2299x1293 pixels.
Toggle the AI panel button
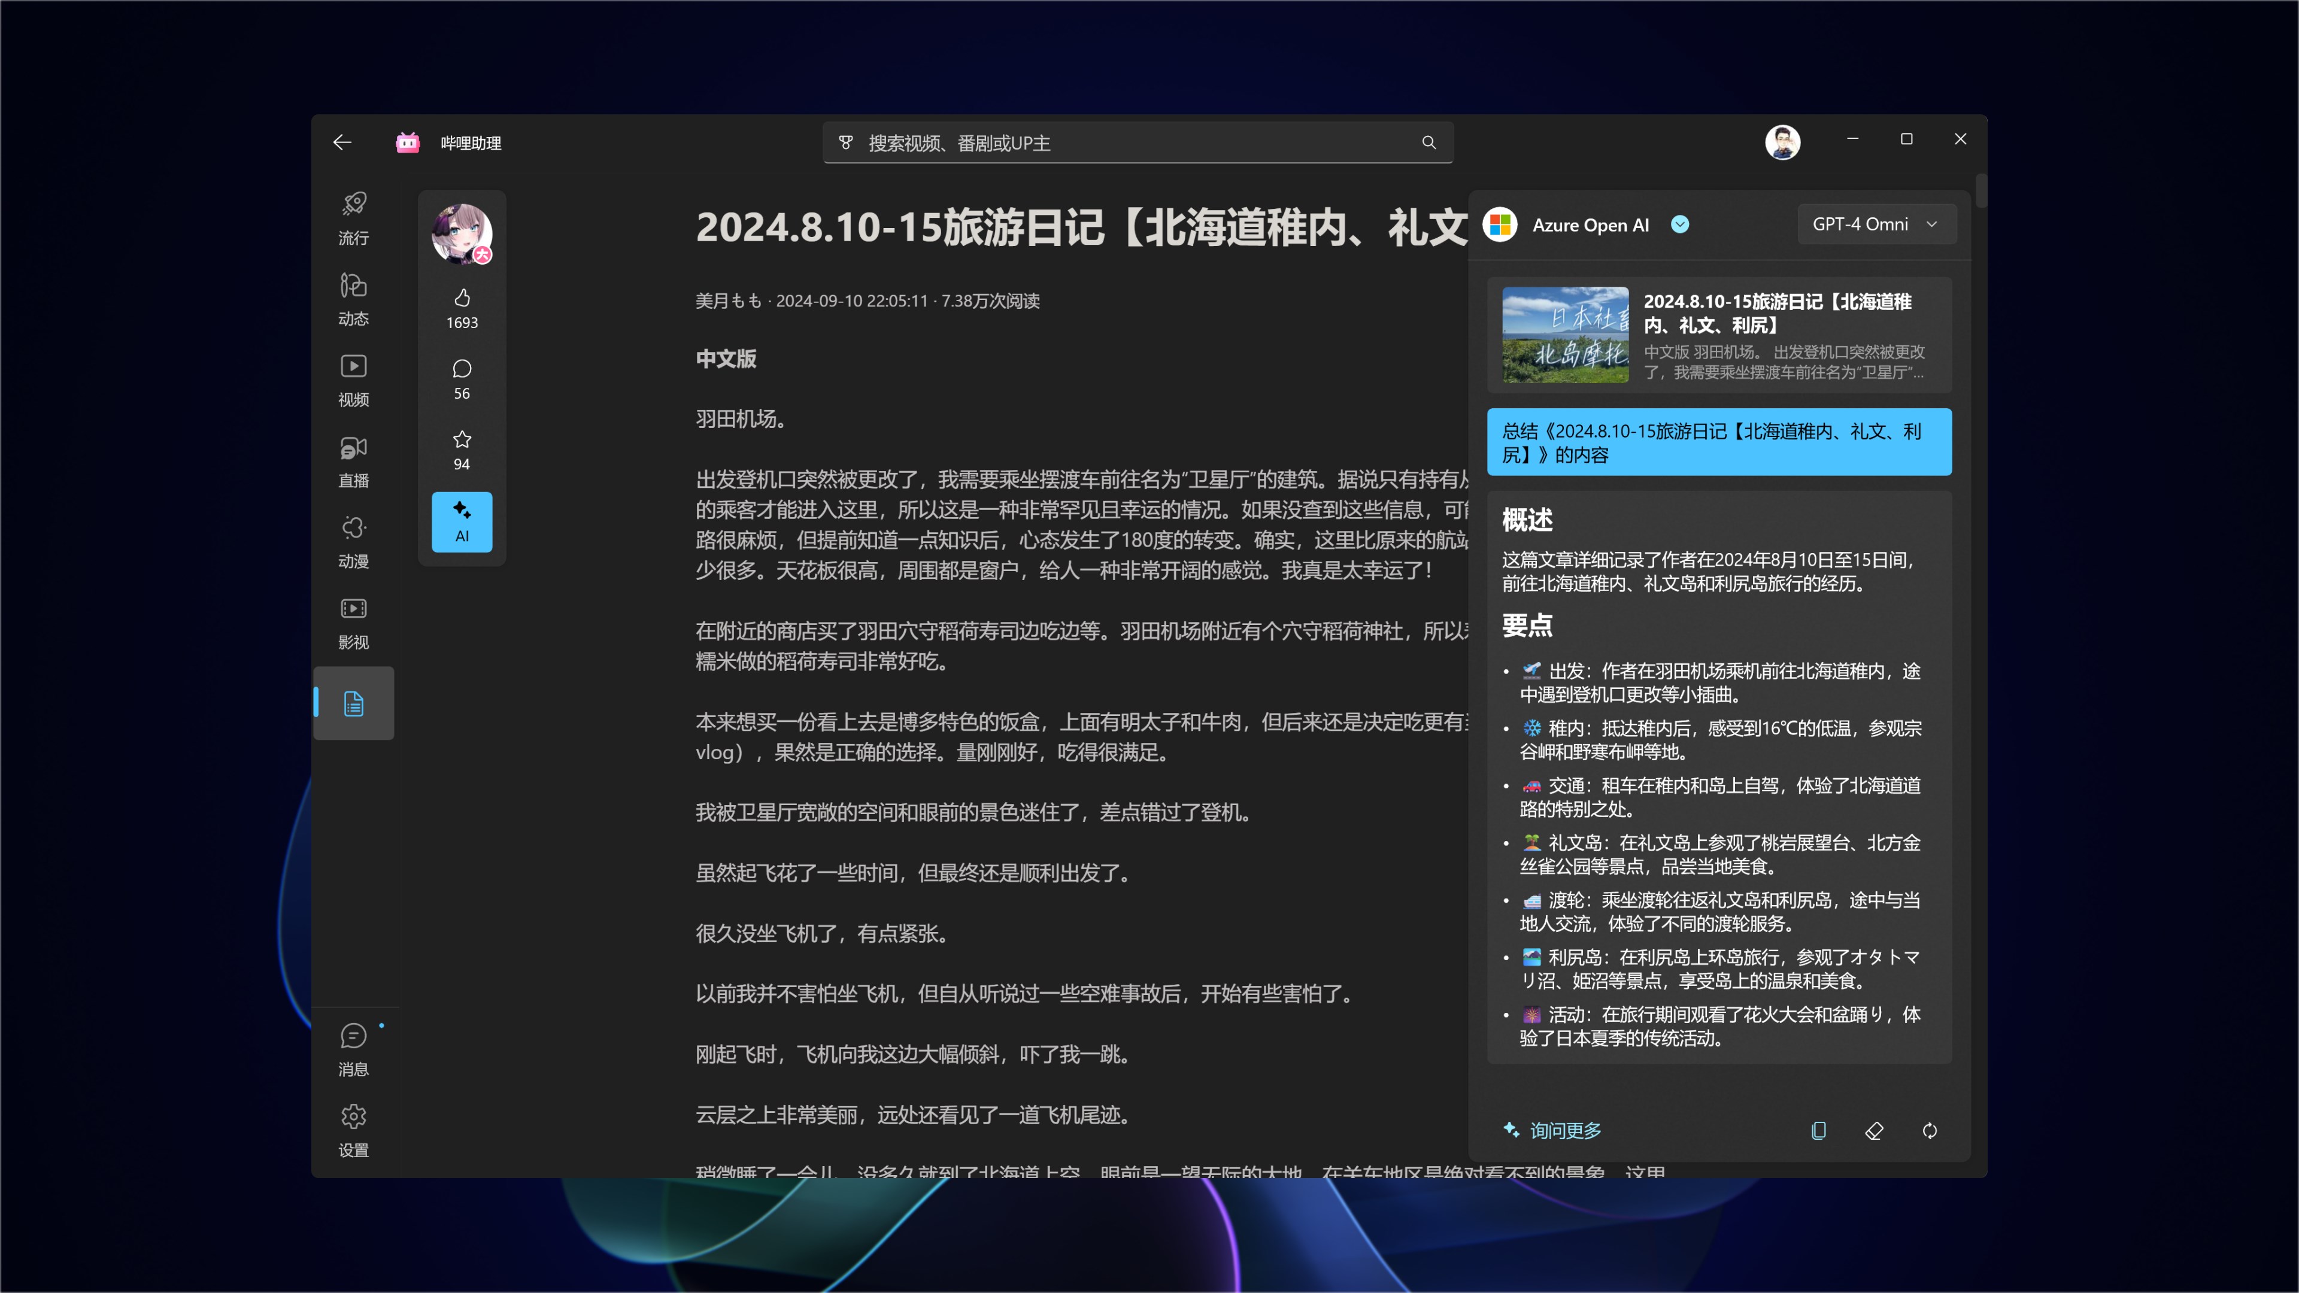[x=462, y=521]
